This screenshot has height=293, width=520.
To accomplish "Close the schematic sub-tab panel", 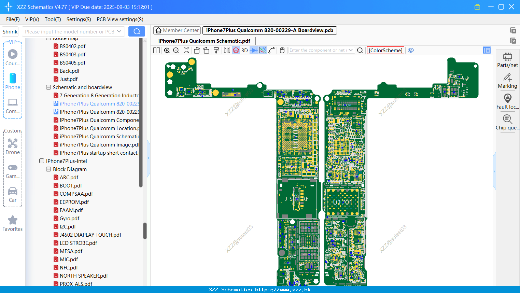I will (513, 41).
